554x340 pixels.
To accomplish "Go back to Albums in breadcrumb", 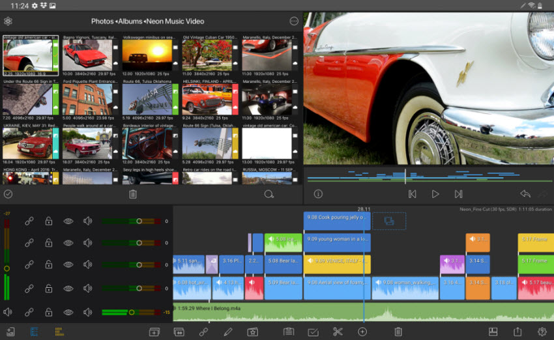I will pyautogui.click(x=130, y=21).
